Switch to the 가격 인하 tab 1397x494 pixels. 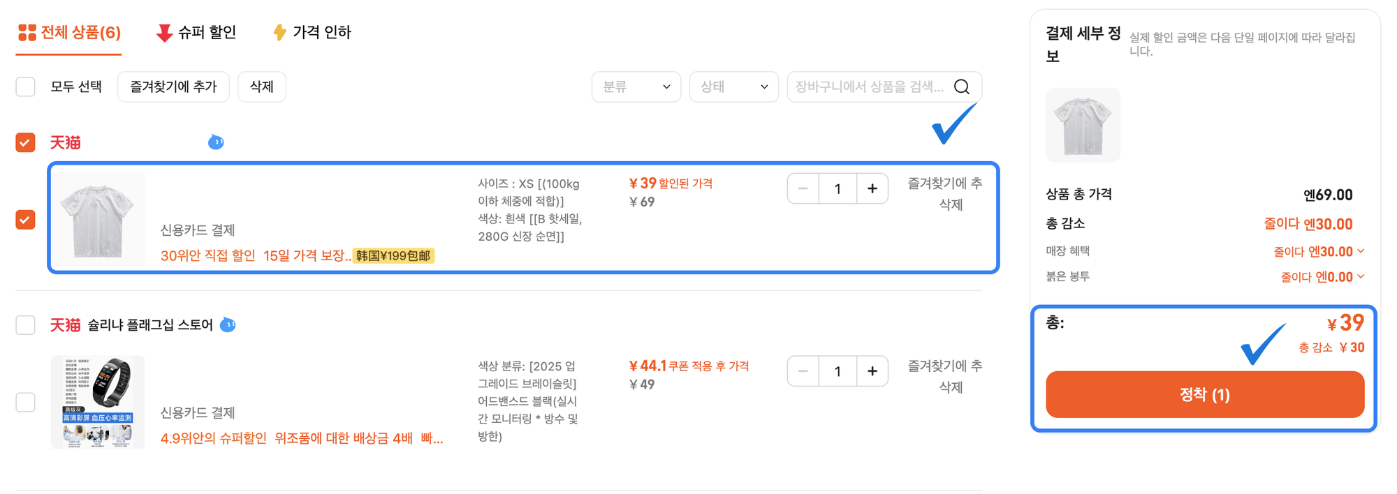click(x=320, y=32)
